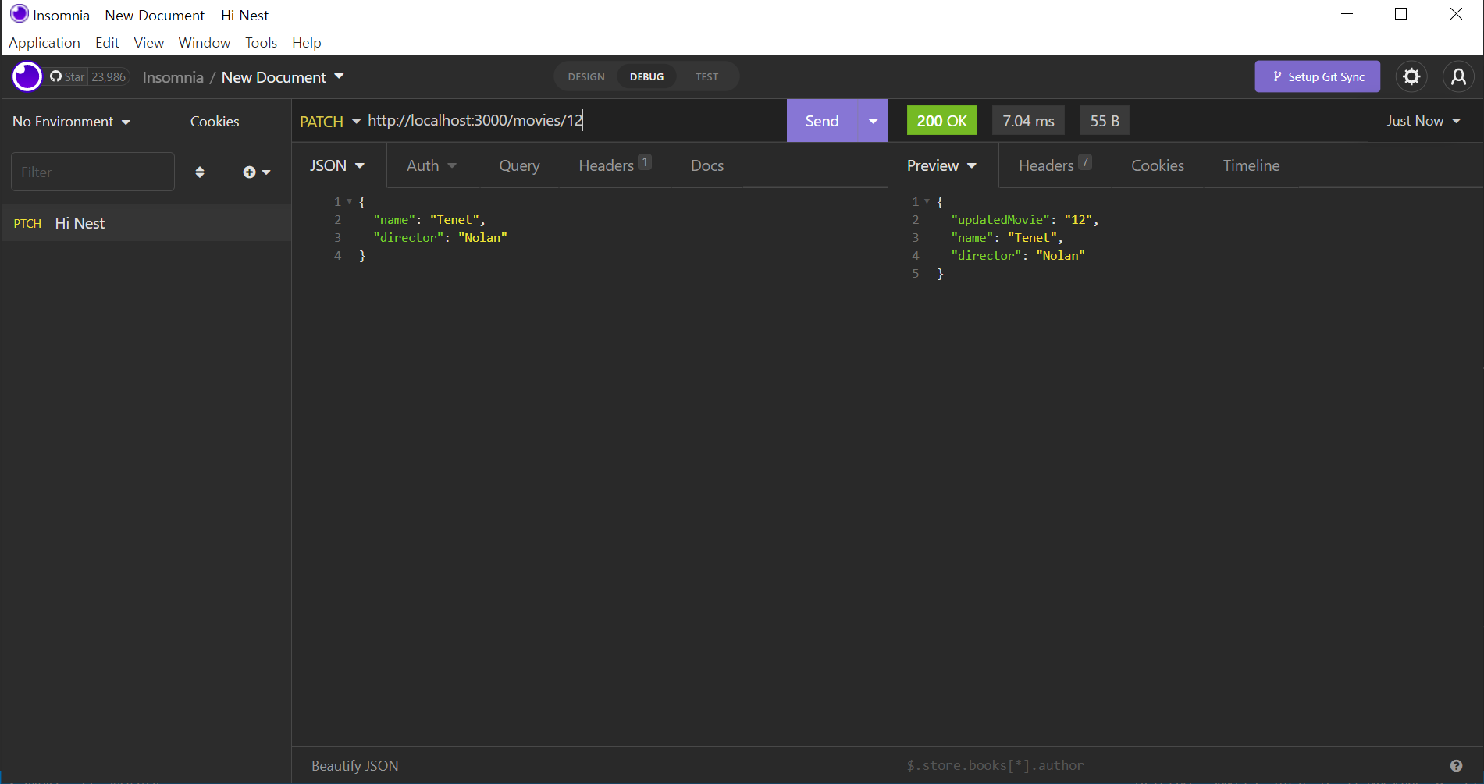Viewport: 1484px width, 784px height.
Task: Open the response Headers tab
Action: (x=1055, y=165)
